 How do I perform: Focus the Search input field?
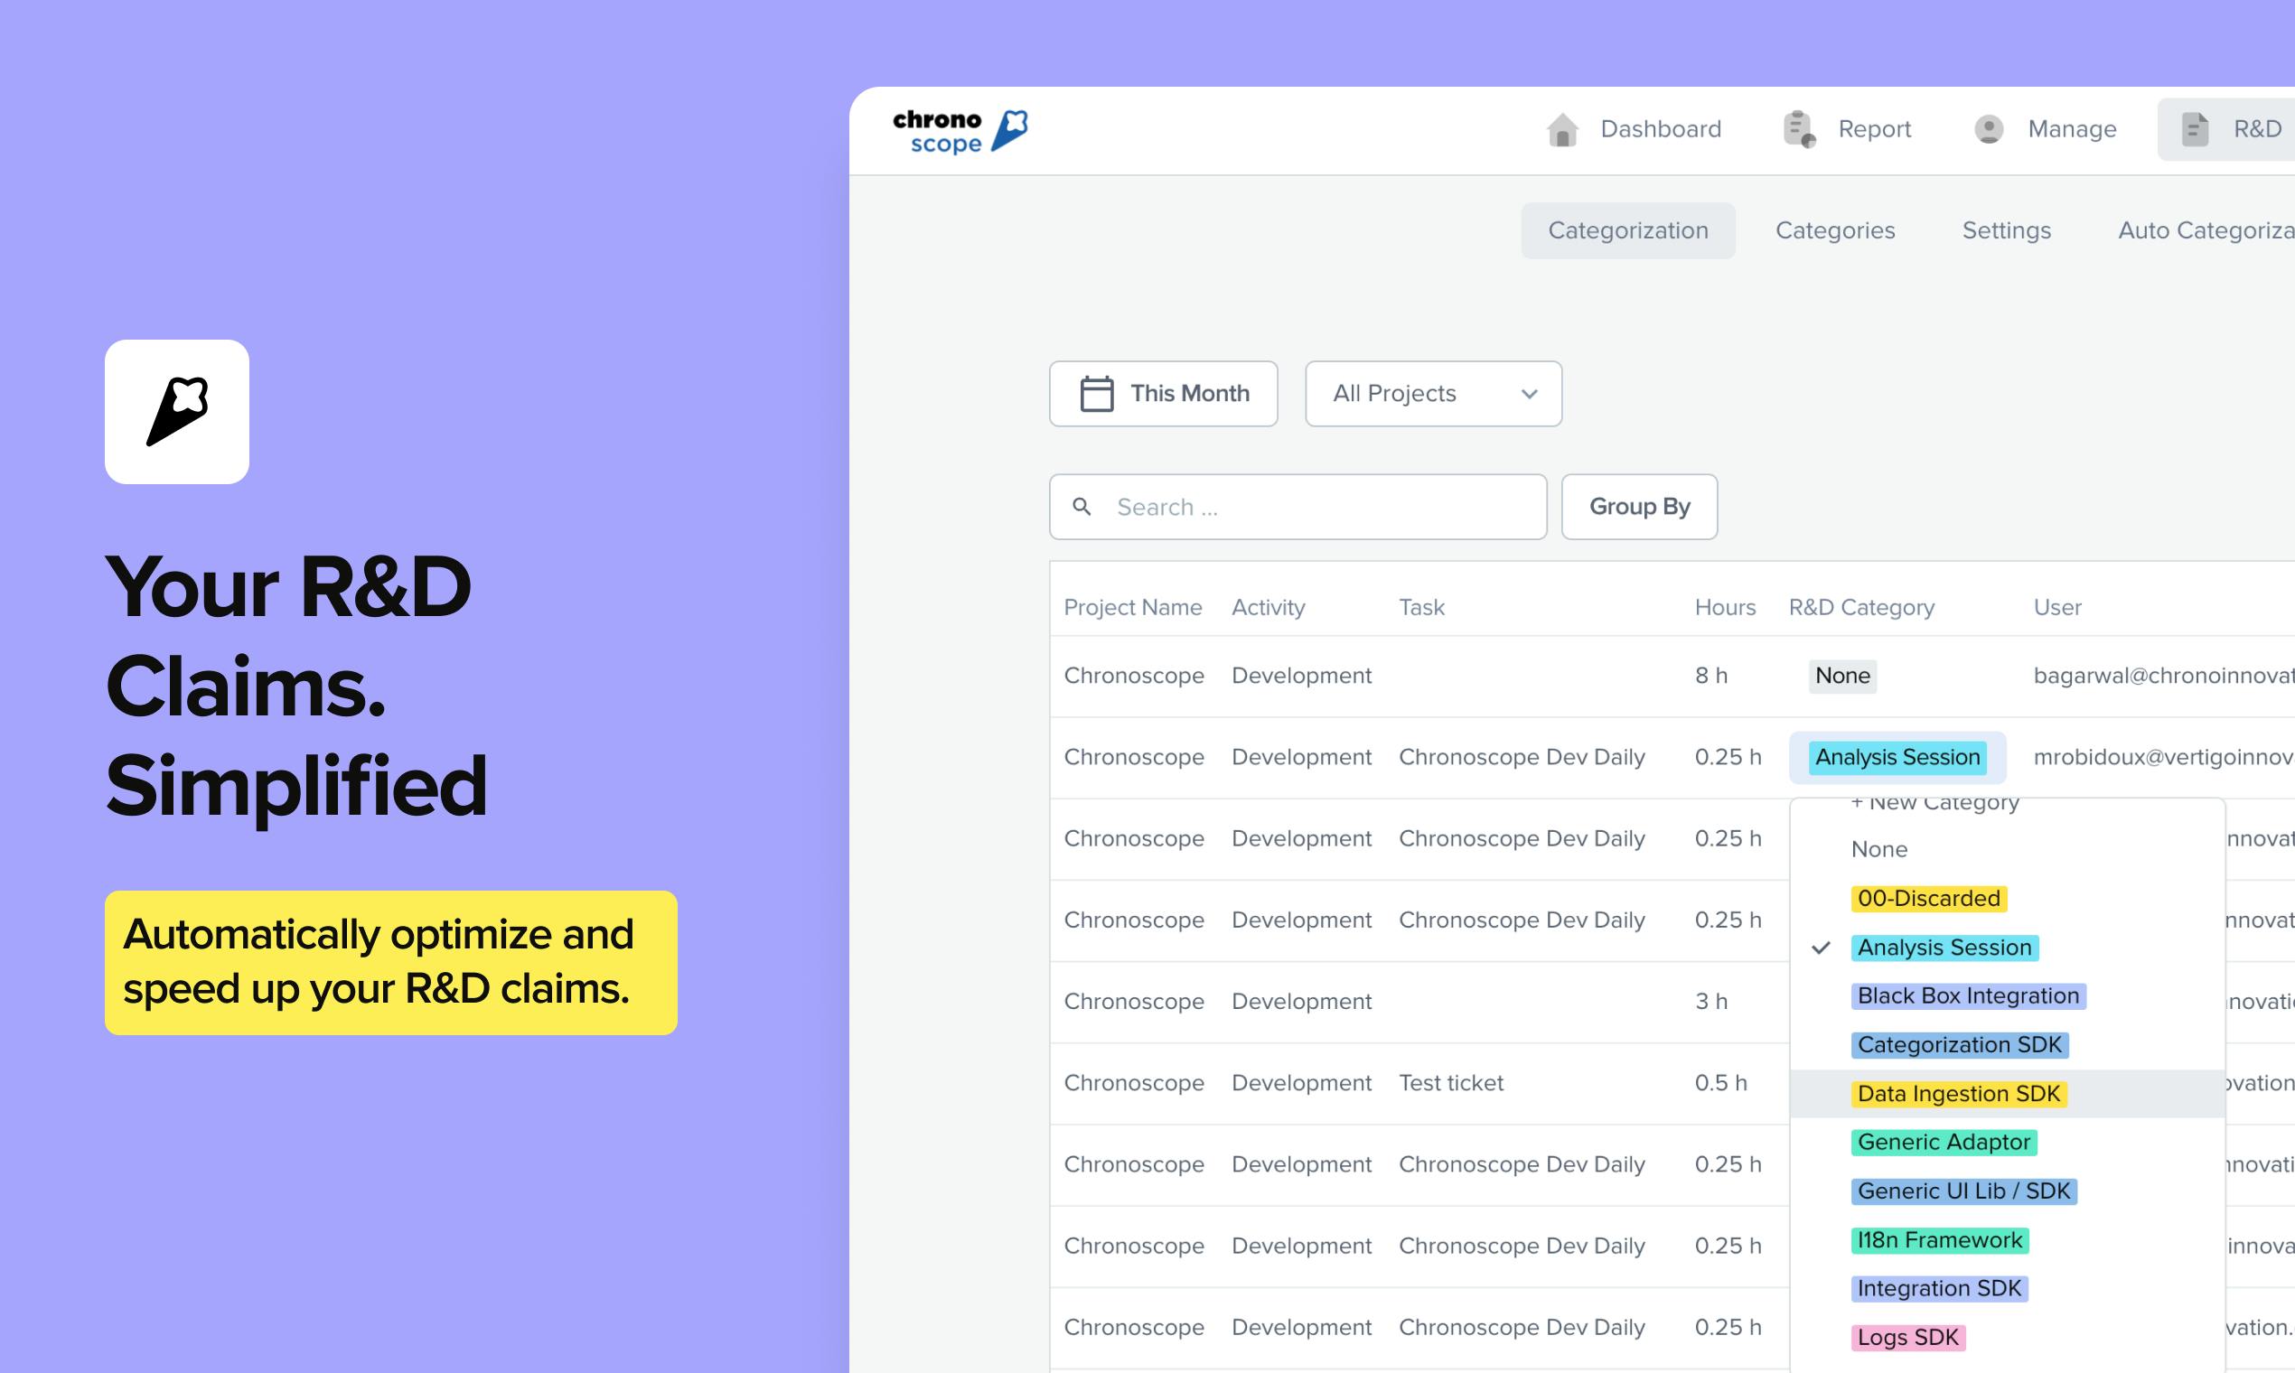[1297, 507]
